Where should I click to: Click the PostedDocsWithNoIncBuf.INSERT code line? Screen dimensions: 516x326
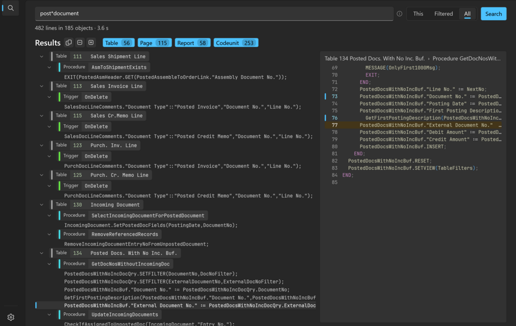[403, 147]
